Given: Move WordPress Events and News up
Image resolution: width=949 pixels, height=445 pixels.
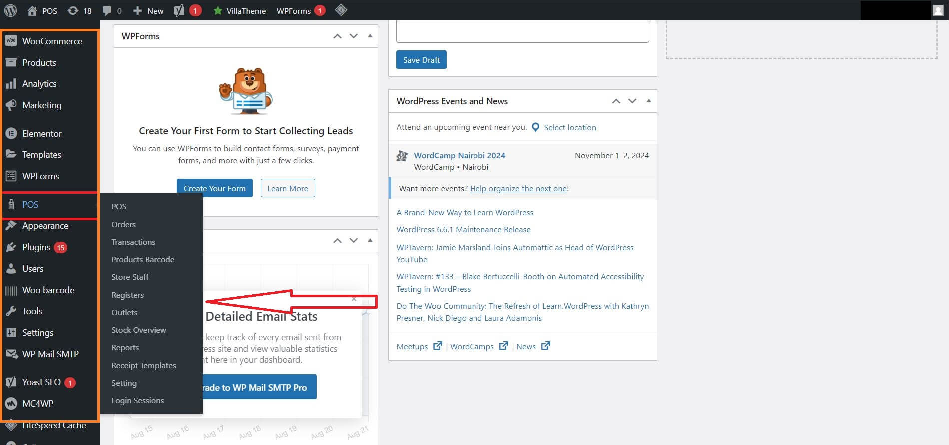Looking at the screenshot, I should coord(616,101).
